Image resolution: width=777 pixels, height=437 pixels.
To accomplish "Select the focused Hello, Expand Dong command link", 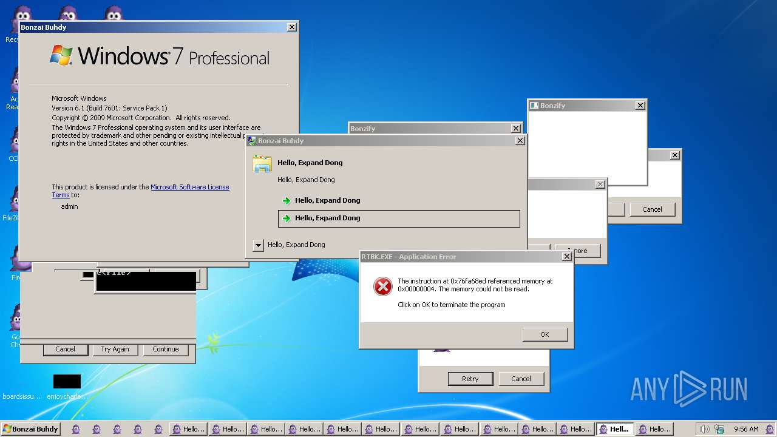I will (399, 218).
